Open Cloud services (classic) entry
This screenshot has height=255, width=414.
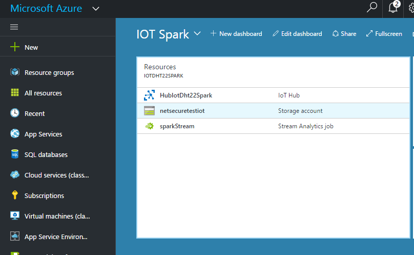point(57,175)
